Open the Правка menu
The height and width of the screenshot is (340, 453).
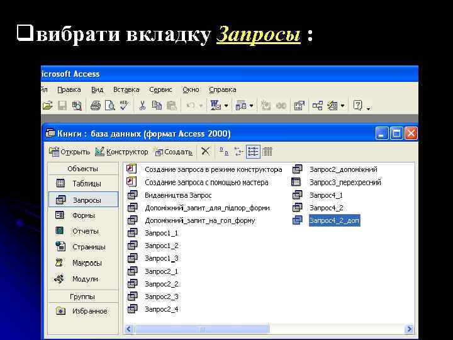[x=69, y=89]
